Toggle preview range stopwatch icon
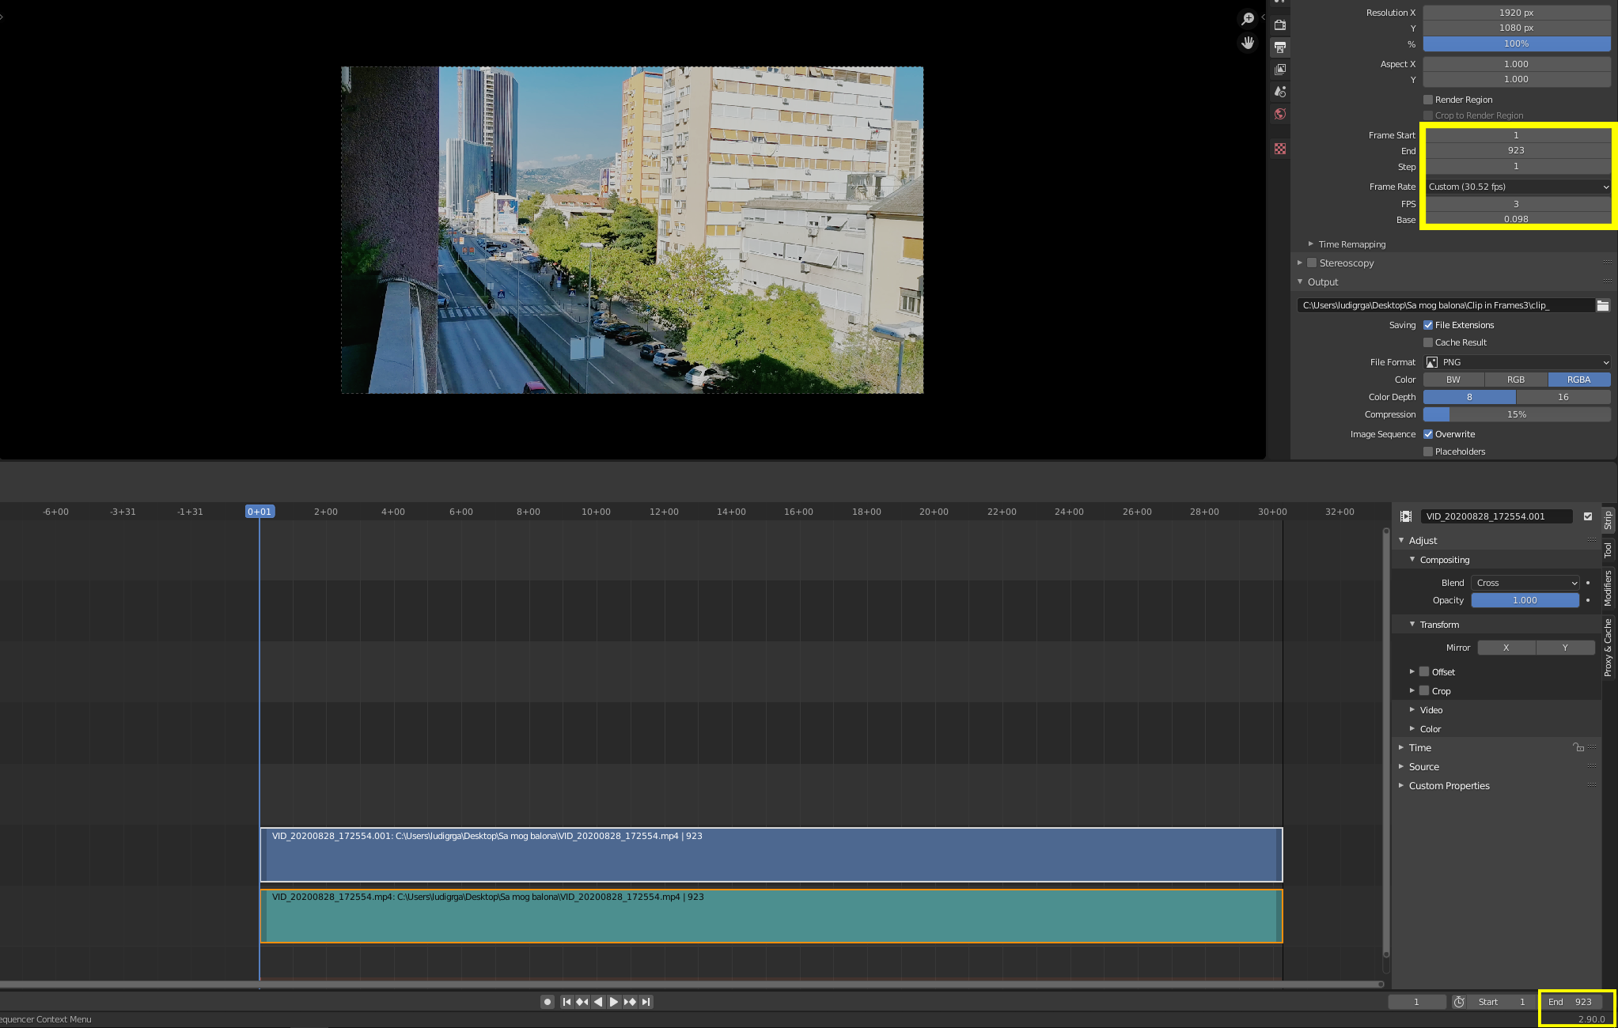 [1460, 1002]
